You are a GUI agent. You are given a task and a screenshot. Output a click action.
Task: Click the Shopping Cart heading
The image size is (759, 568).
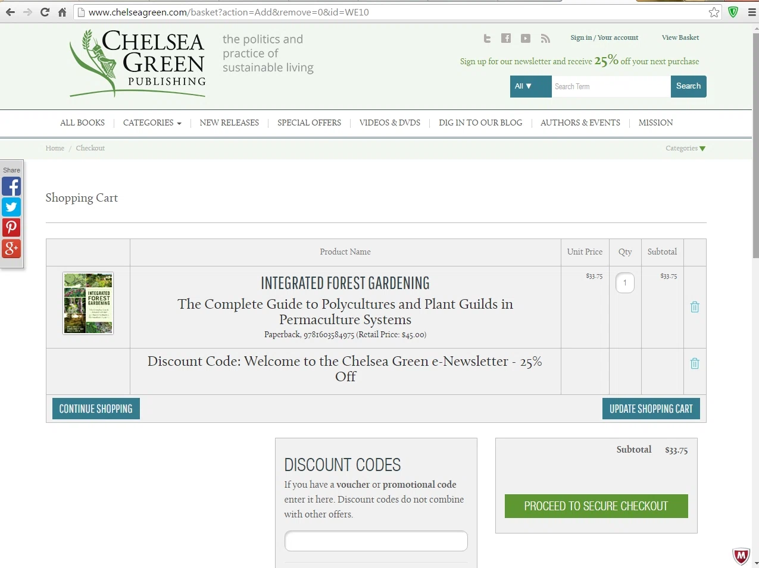click(x=82, y=197)
